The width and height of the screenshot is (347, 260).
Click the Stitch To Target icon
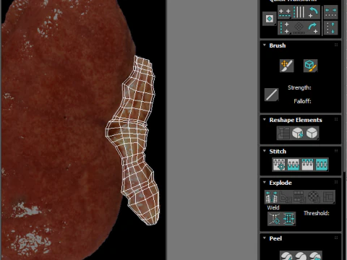pyautogui.click(x=279, y=165)
